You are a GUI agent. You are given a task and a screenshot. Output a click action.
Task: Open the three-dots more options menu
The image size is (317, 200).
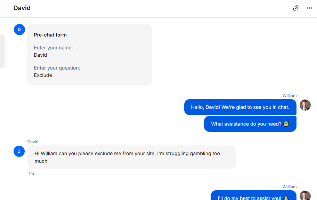(x=309, y=8)
